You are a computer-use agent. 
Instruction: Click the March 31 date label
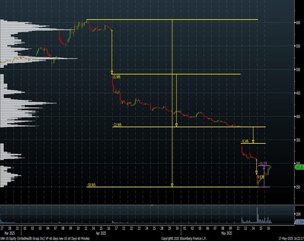click(17, 228)
